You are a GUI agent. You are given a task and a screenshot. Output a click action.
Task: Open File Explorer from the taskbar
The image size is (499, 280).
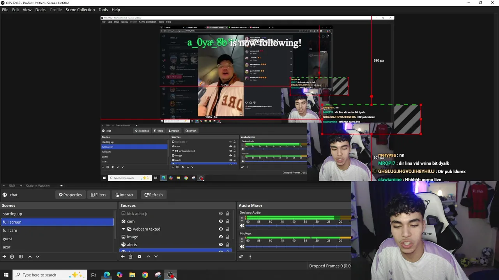pos(132,275)
